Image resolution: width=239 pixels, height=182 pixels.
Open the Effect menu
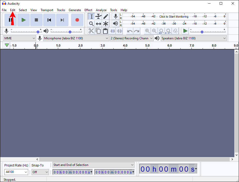click(x=88, y=10)
